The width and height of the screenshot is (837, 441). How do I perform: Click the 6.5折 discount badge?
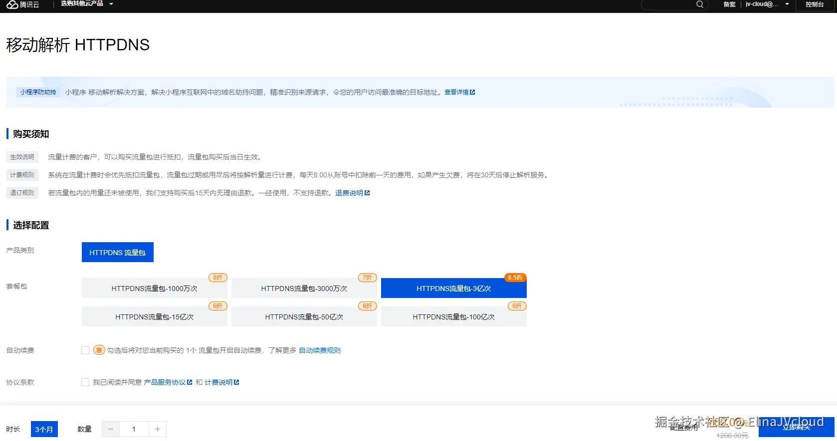[x=515, y=278]
